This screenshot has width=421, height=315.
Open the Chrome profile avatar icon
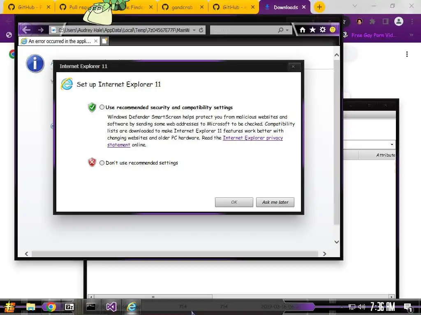[399, 21]
